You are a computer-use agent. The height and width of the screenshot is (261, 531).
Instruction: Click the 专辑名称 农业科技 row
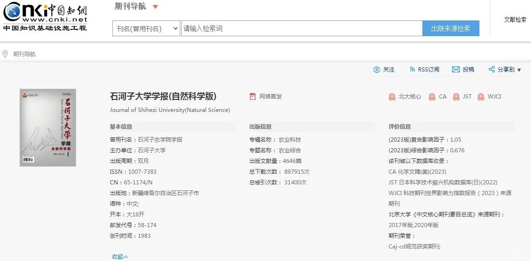point(275,139)
